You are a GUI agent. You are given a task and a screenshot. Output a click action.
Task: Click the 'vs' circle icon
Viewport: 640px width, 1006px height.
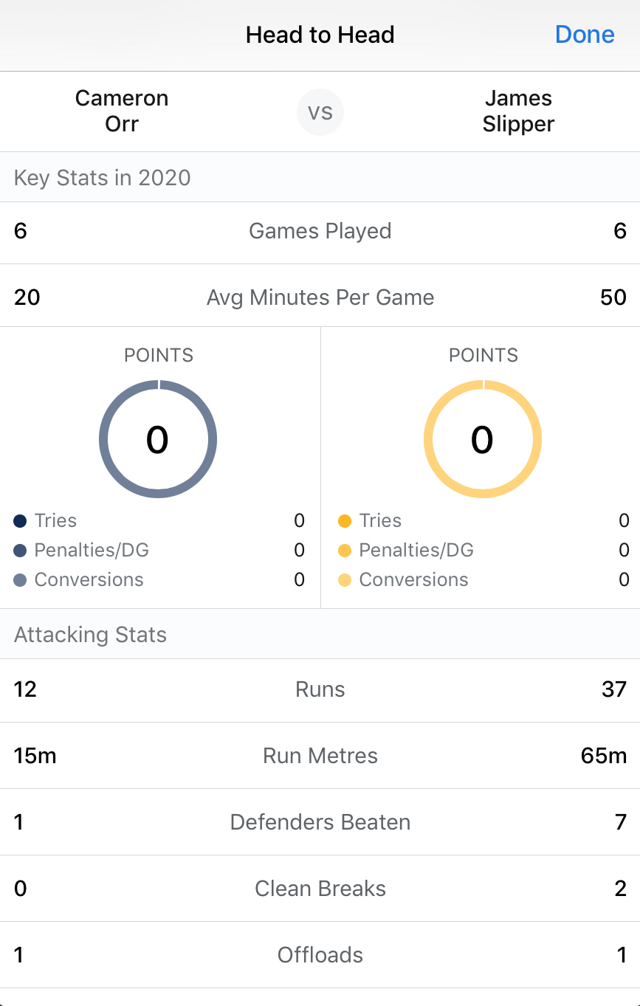(x=320, y=112)
